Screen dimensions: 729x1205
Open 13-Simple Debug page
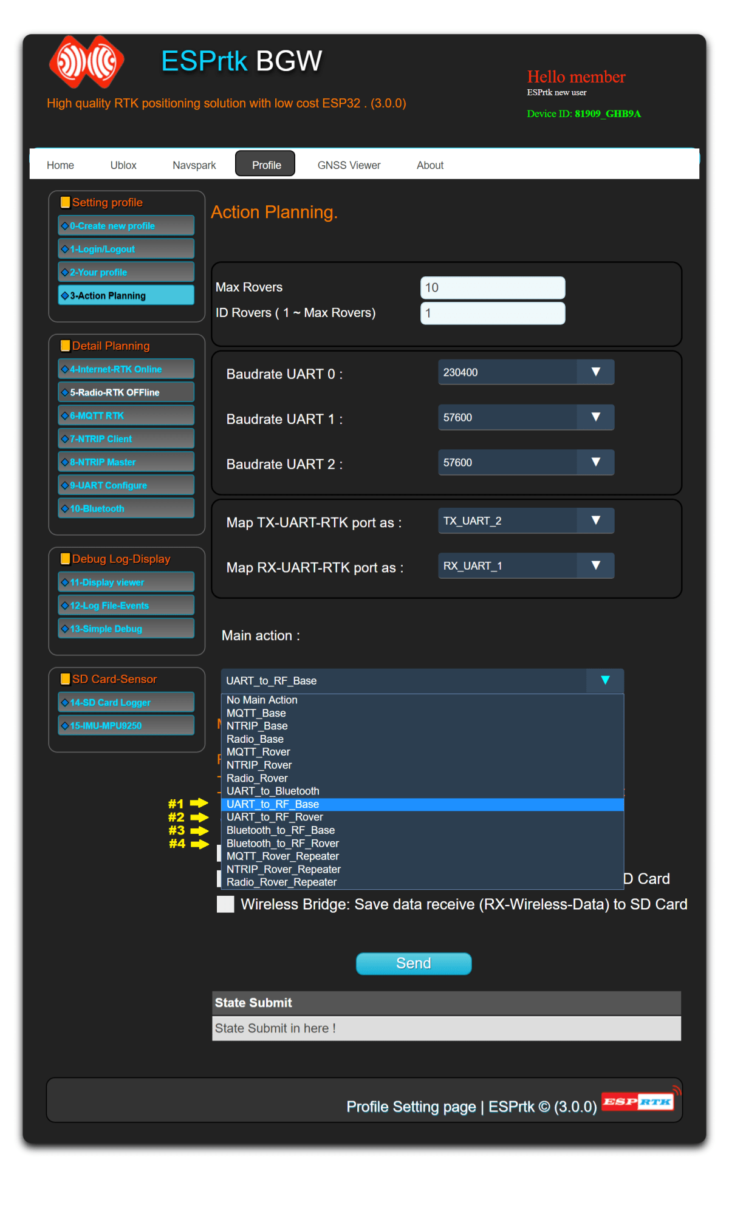click(126, 629)
